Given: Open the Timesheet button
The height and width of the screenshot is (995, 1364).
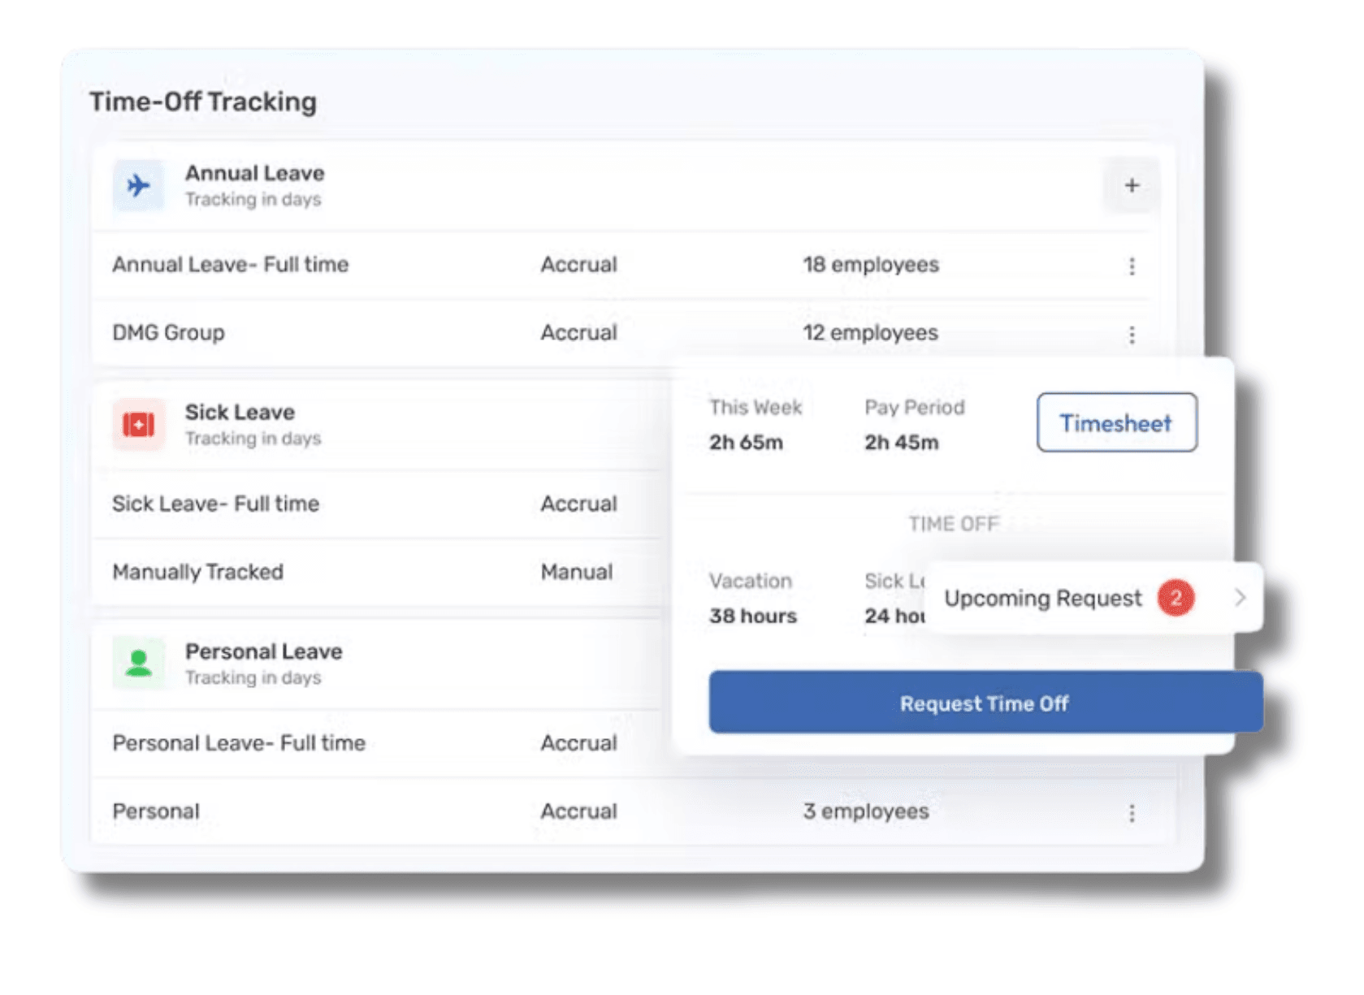Looking at the screenshot, I should pyautogui.click(x=1116, y=423).
